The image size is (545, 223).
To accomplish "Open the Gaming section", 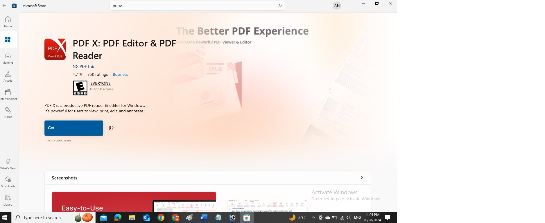I will point(8,58).
